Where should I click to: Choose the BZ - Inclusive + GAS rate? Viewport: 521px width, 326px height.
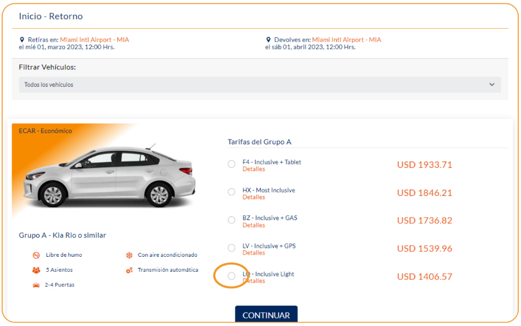tap(231, 220)
